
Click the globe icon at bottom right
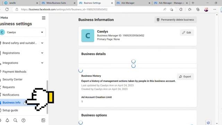coord(208,123)
